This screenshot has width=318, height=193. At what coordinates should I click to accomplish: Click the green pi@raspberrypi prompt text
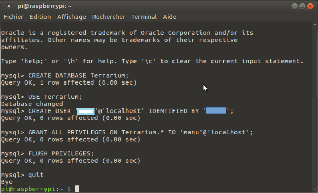tap(28, 189)
